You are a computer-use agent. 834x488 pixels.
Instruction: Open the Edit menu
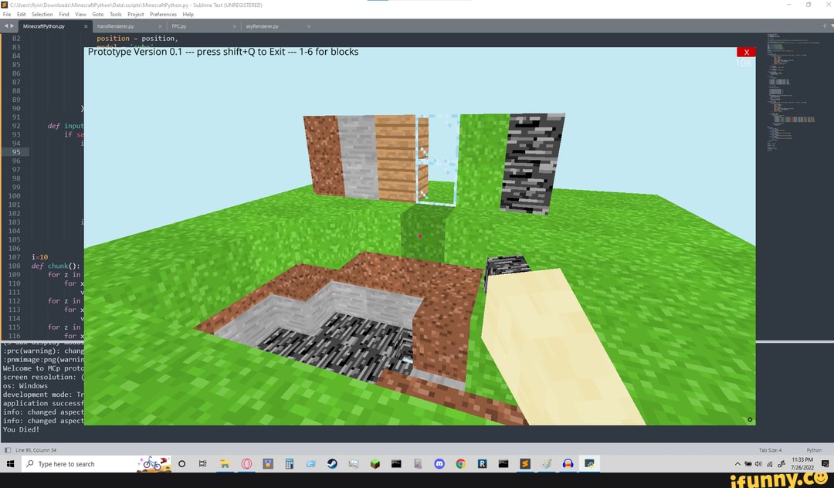22,15
